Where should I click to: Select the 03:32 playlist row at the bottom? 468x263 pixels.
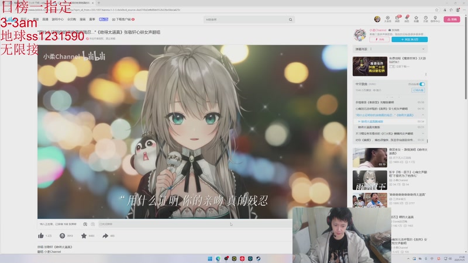tap(390, 140)
